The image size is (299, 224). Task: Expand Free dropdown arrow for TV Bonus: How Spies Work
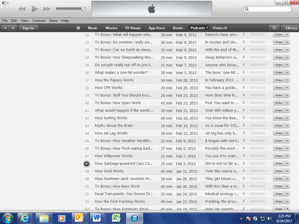287,103
